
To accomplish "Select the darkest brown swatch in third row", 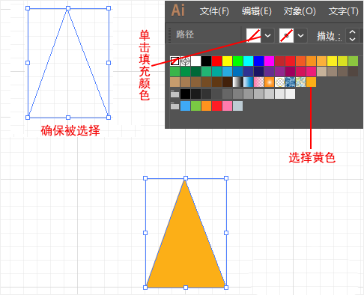I will point(227,82).
